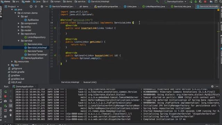The width and height of the screenshot is (222, 125).
Task: Select DemoApplication class in the tree
Action: (x=34, y=58)
